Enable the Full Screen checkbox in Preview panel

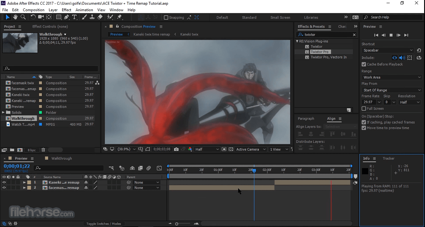click(x=363, y=108)
